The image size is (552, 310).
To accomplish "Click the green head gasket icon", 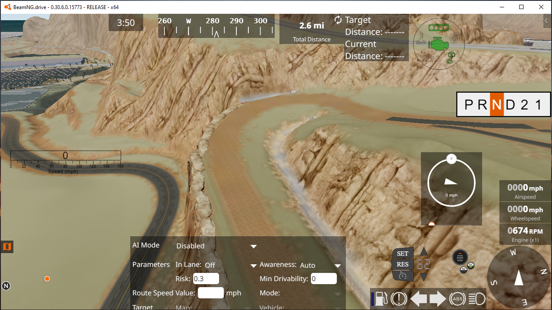I will click(439, 27).
